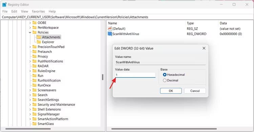
Task: Click the Policies folder icon
Action: pyautogui.click(x=34, y=32)
